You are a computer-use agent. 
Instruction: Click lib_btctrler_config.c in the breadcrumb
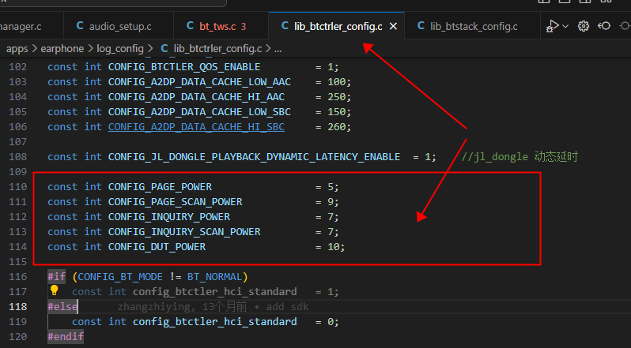(x=217, y=49)
